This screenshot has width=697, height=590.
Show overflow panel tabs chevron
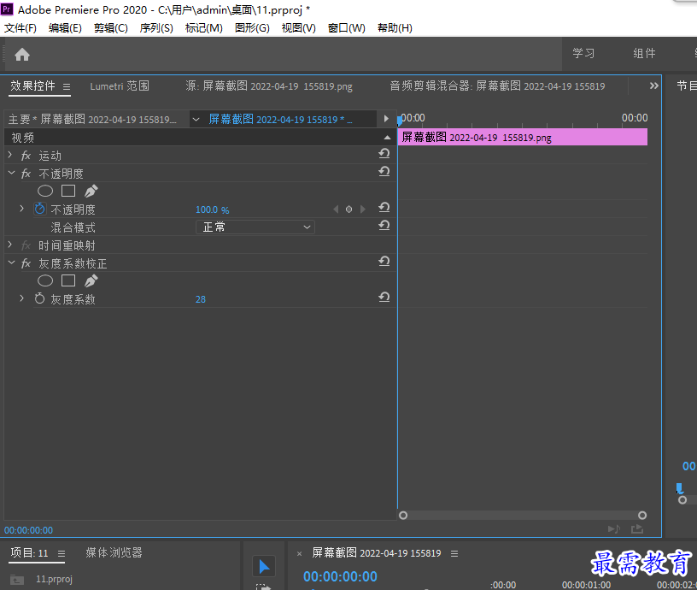654,86
